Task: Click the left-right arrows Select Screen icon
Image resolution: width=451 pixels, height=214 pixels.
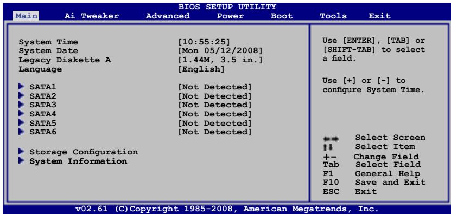Action: [x=331, y=139]
